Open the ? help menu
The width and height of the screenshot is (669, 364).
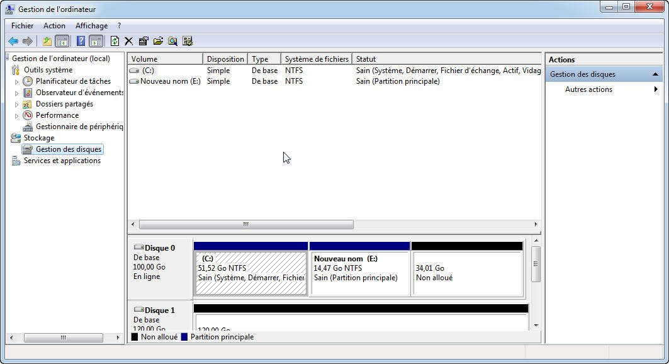pyautogui.click(x=120, y=26)
